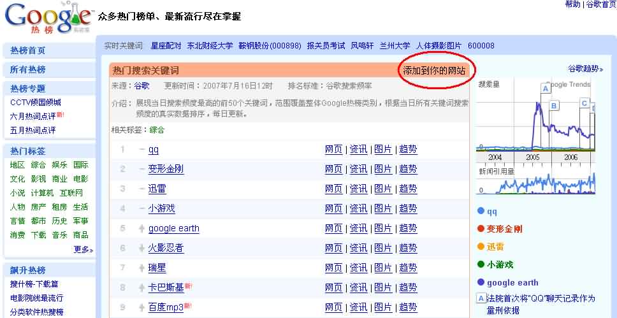Click realtime keyword 星座配对
This screenshot has height=318, width=617.
(x=166, y=46)
